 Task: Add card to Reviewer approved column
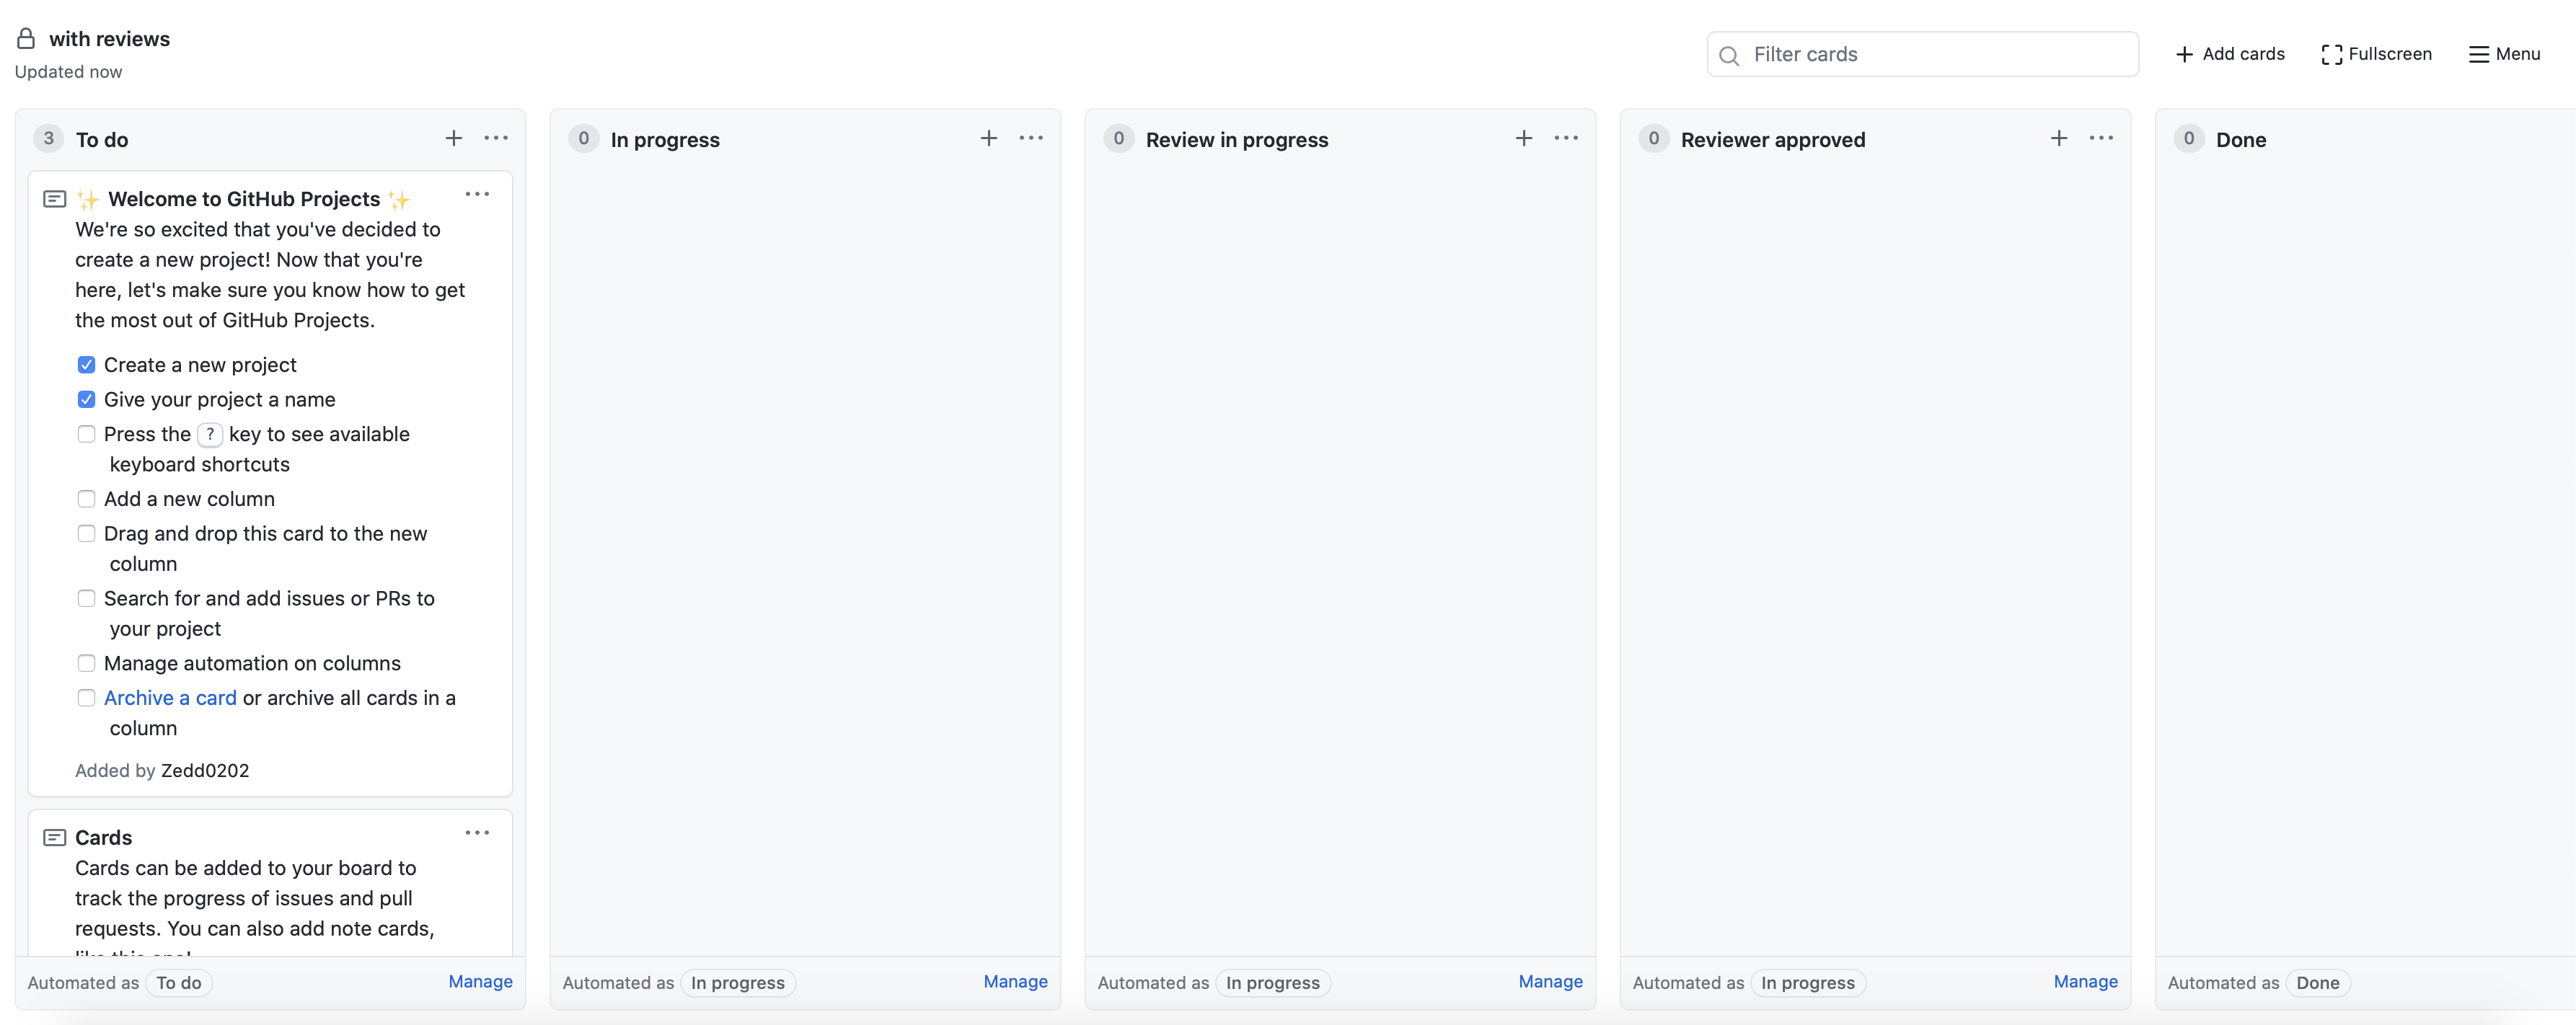[x=2059, y=138]
